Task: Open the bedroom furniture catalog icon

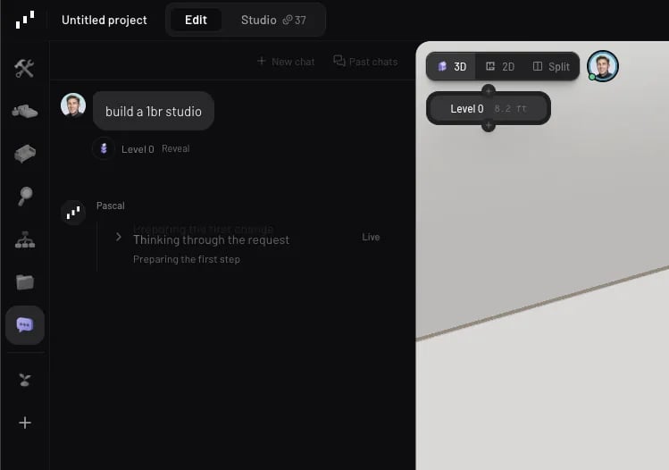Action: [x=25, y=111]
